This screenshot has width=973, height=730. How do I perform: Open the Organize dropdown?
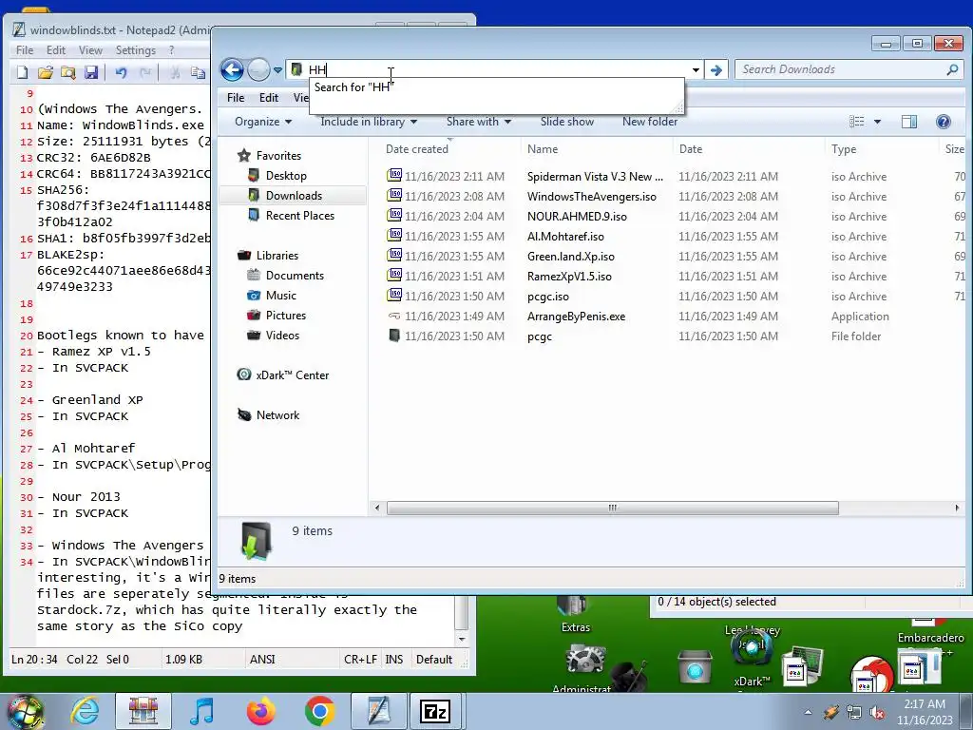(x=263, y=122)
